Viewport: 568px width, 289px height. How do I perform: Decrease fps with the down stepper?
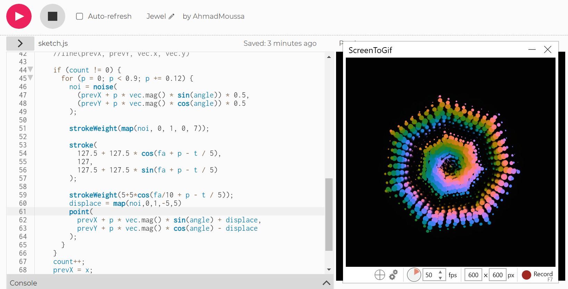click(x=440, y=278)
